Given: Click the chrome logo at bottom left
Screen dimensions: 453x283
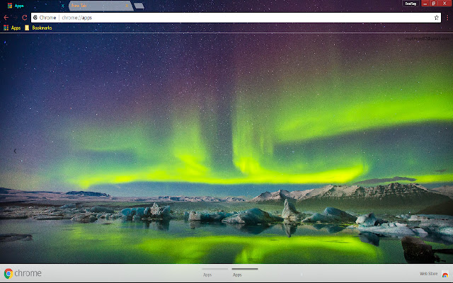Looking at the screenshot, I should click(x=23, y=273).
